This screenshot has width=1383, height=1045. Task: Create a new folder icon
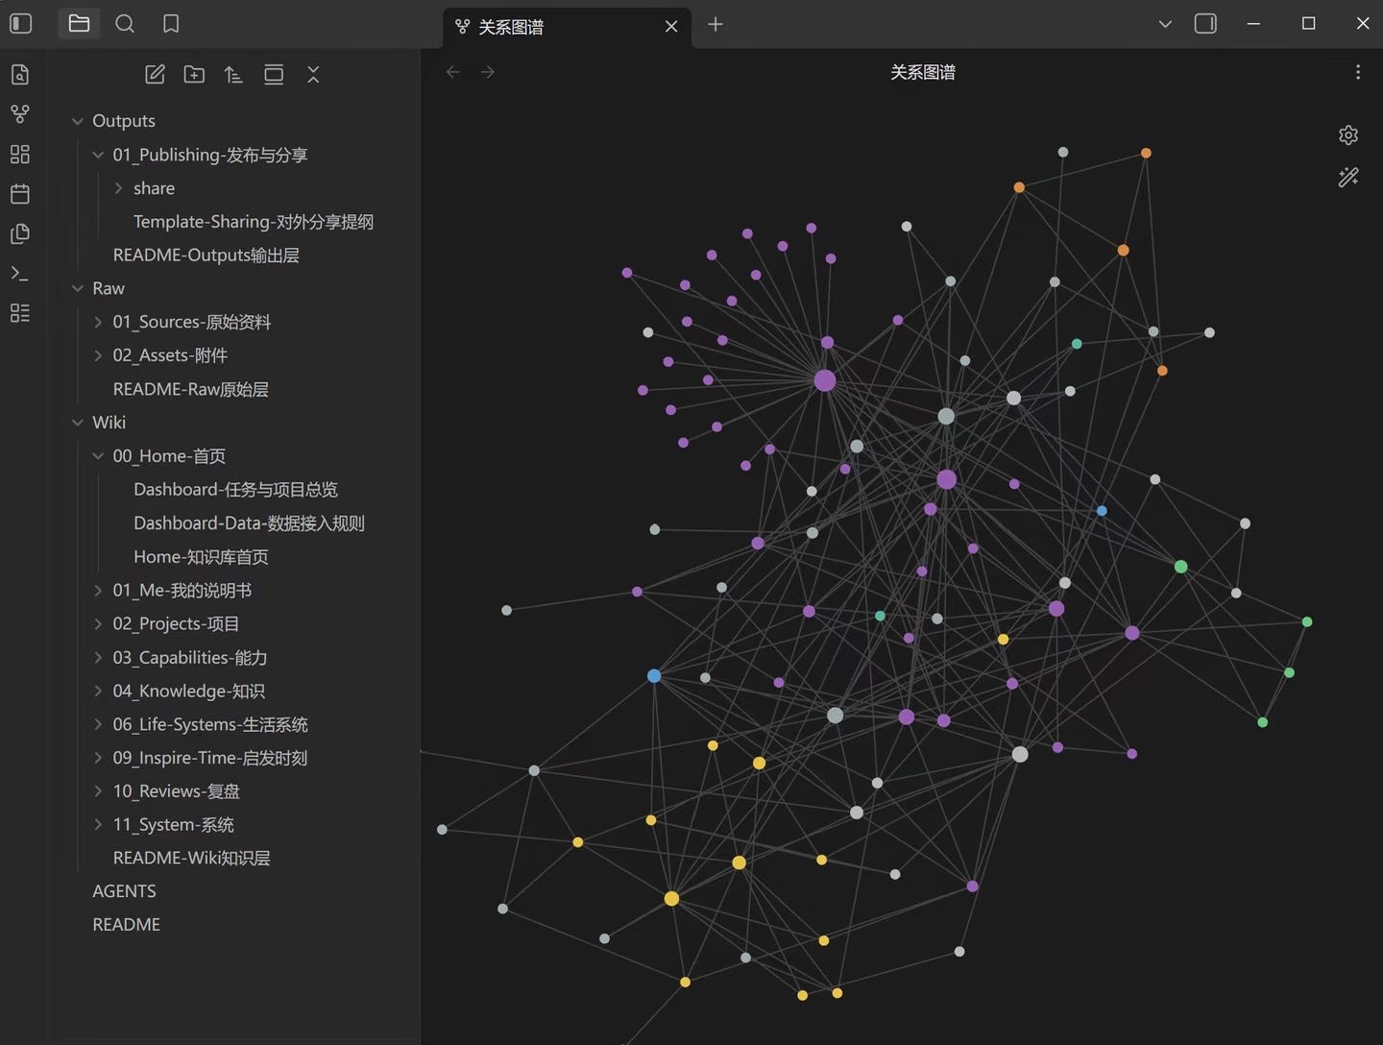pos(194,75)
